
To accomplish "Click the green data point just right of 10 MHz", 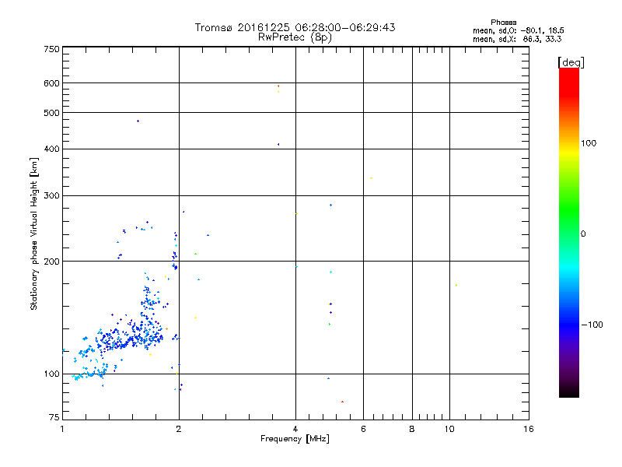I will (456, 285).
